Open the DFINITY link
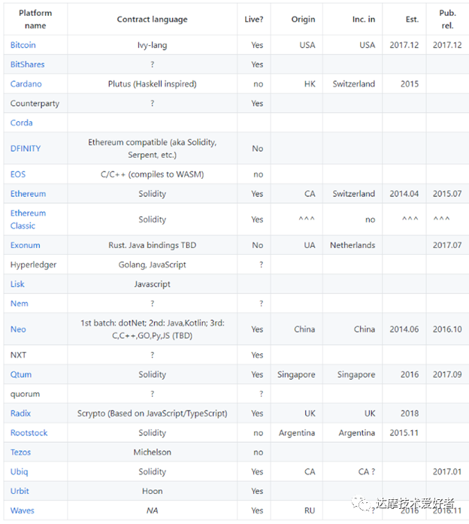This screenshot has width=469, height=524. point(26,148)
